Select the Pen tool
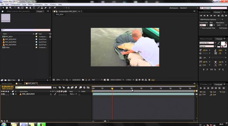This screenshot has height=126, width=228. point(30,8)
